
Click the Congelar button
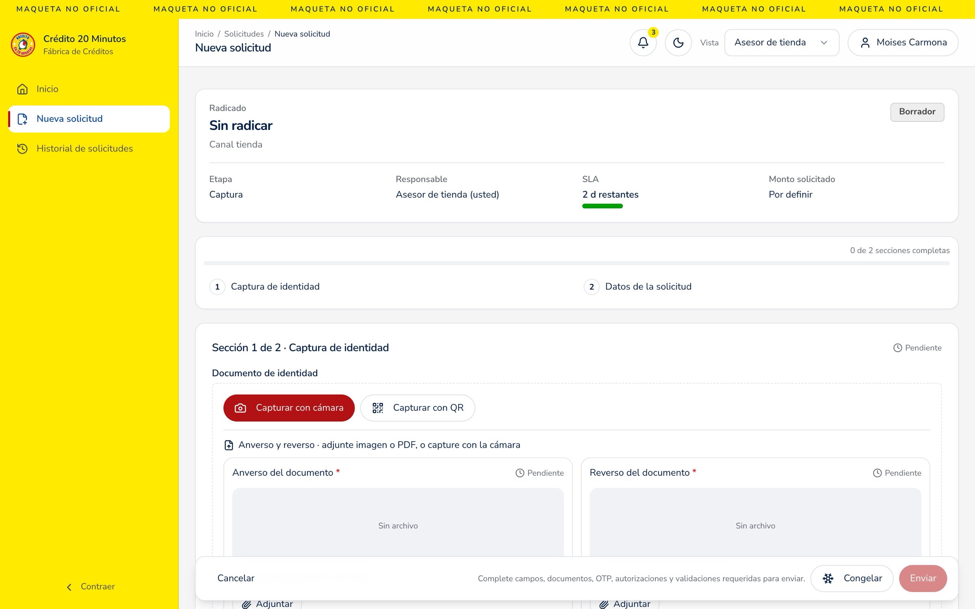pos(851,578)
